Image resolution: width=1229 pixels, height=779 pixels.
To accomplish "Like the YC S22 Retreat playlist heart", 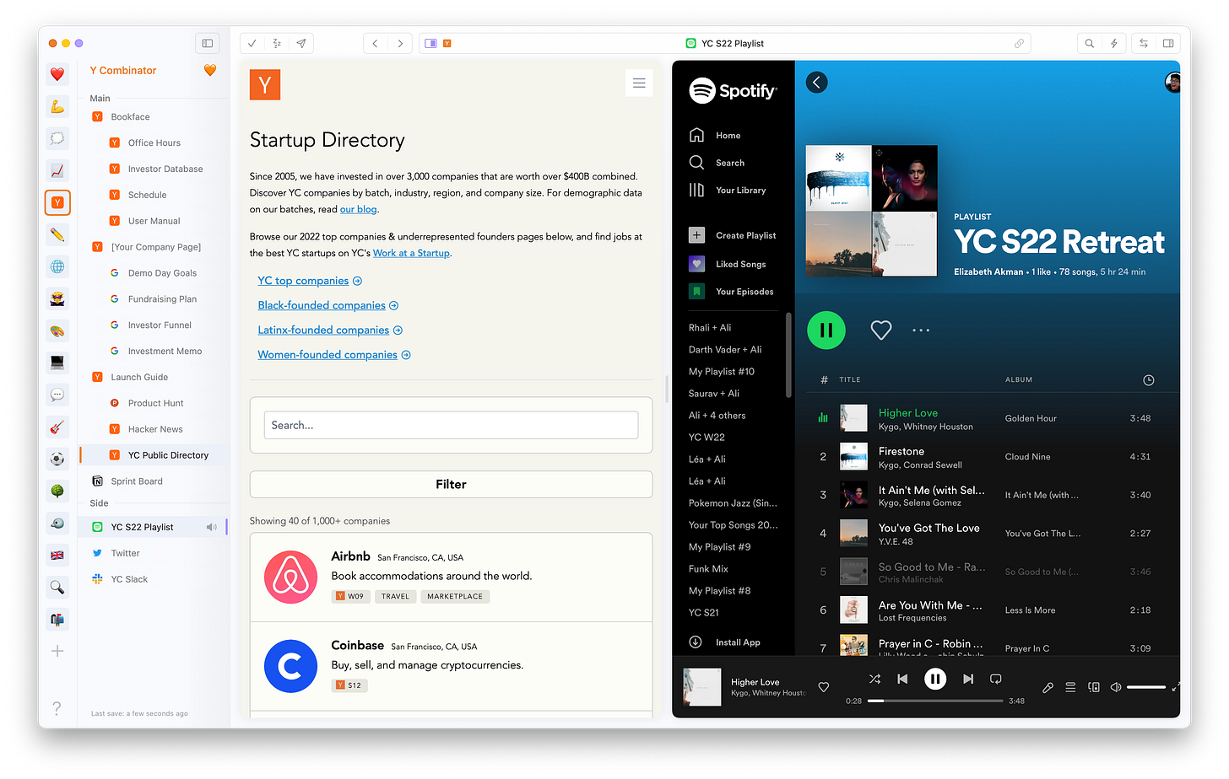I will (880, 330).
